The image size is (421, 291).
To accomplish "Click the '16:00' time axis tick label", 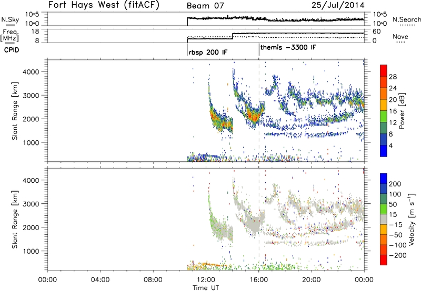I will pos(258,280).
